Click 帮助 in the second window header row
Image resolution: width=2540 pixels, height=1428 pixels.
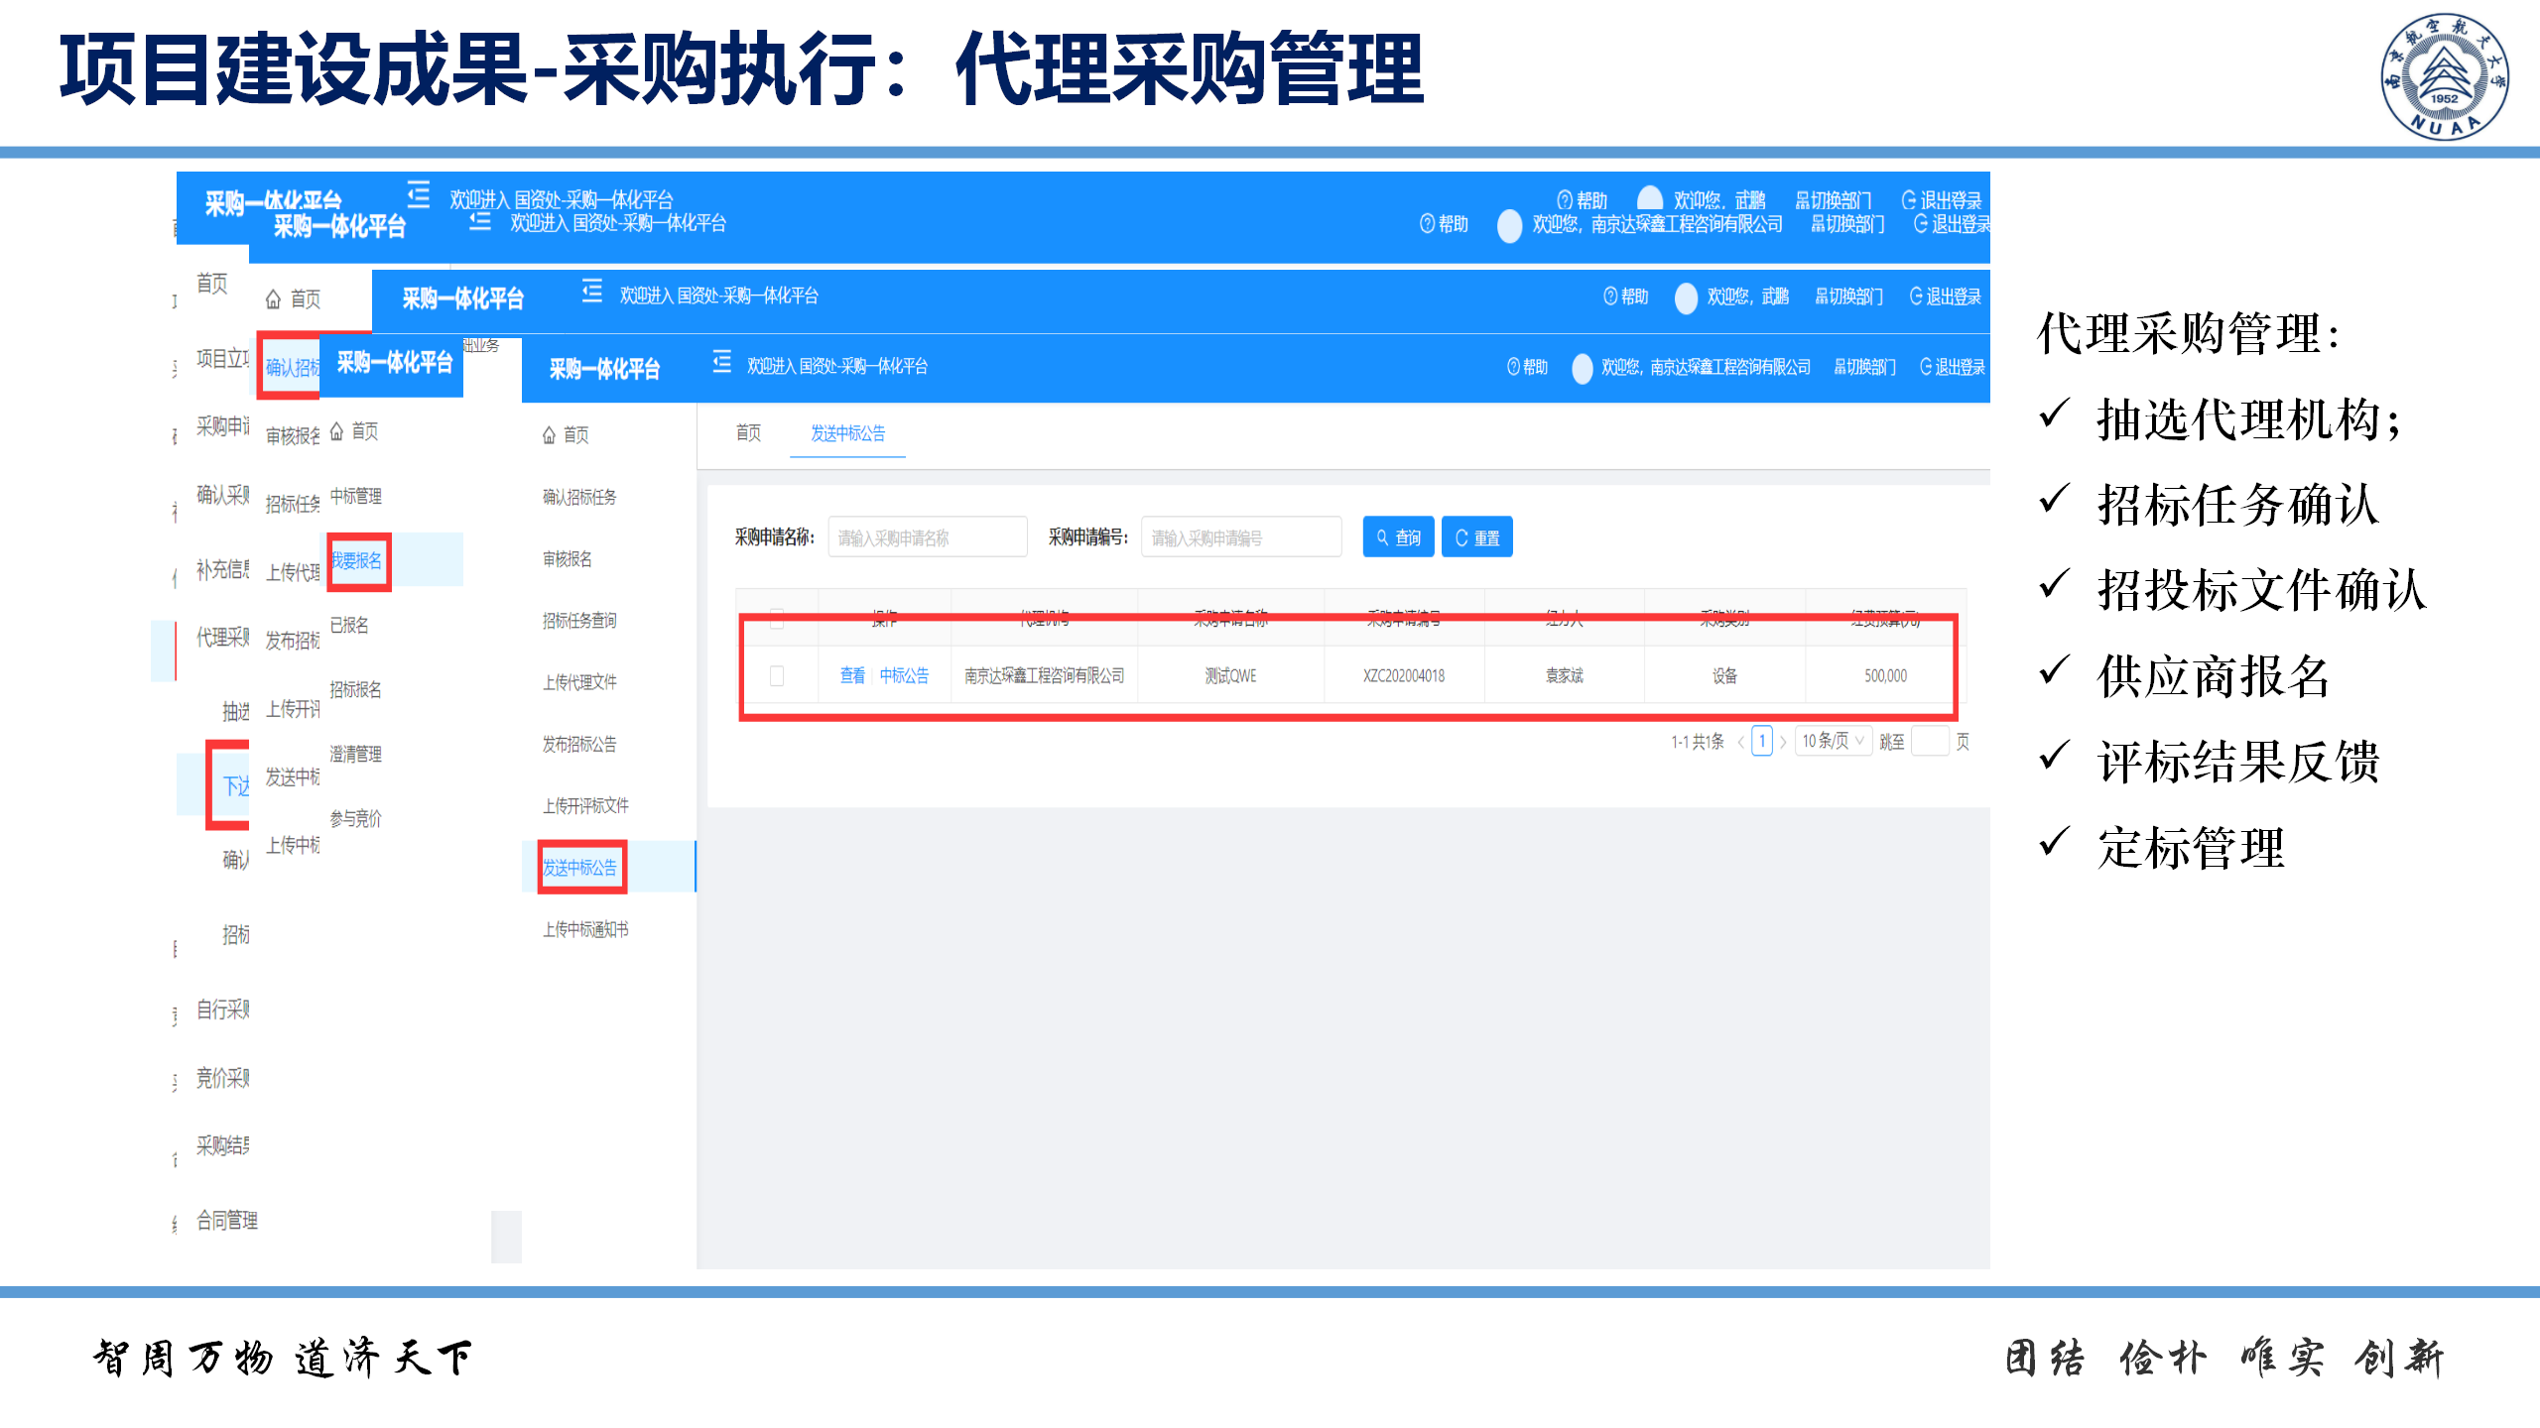tap(1444, 224)
